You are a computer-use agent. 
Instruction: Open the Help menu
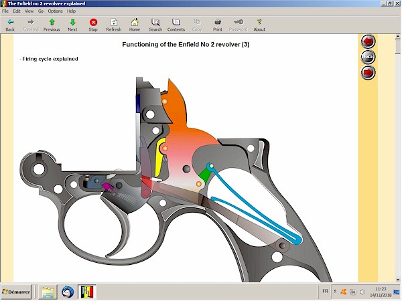(x=71, y=11)
